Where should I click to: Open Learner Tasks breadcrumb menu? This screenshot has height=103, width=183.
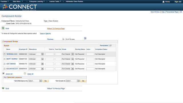coord(55,1)
